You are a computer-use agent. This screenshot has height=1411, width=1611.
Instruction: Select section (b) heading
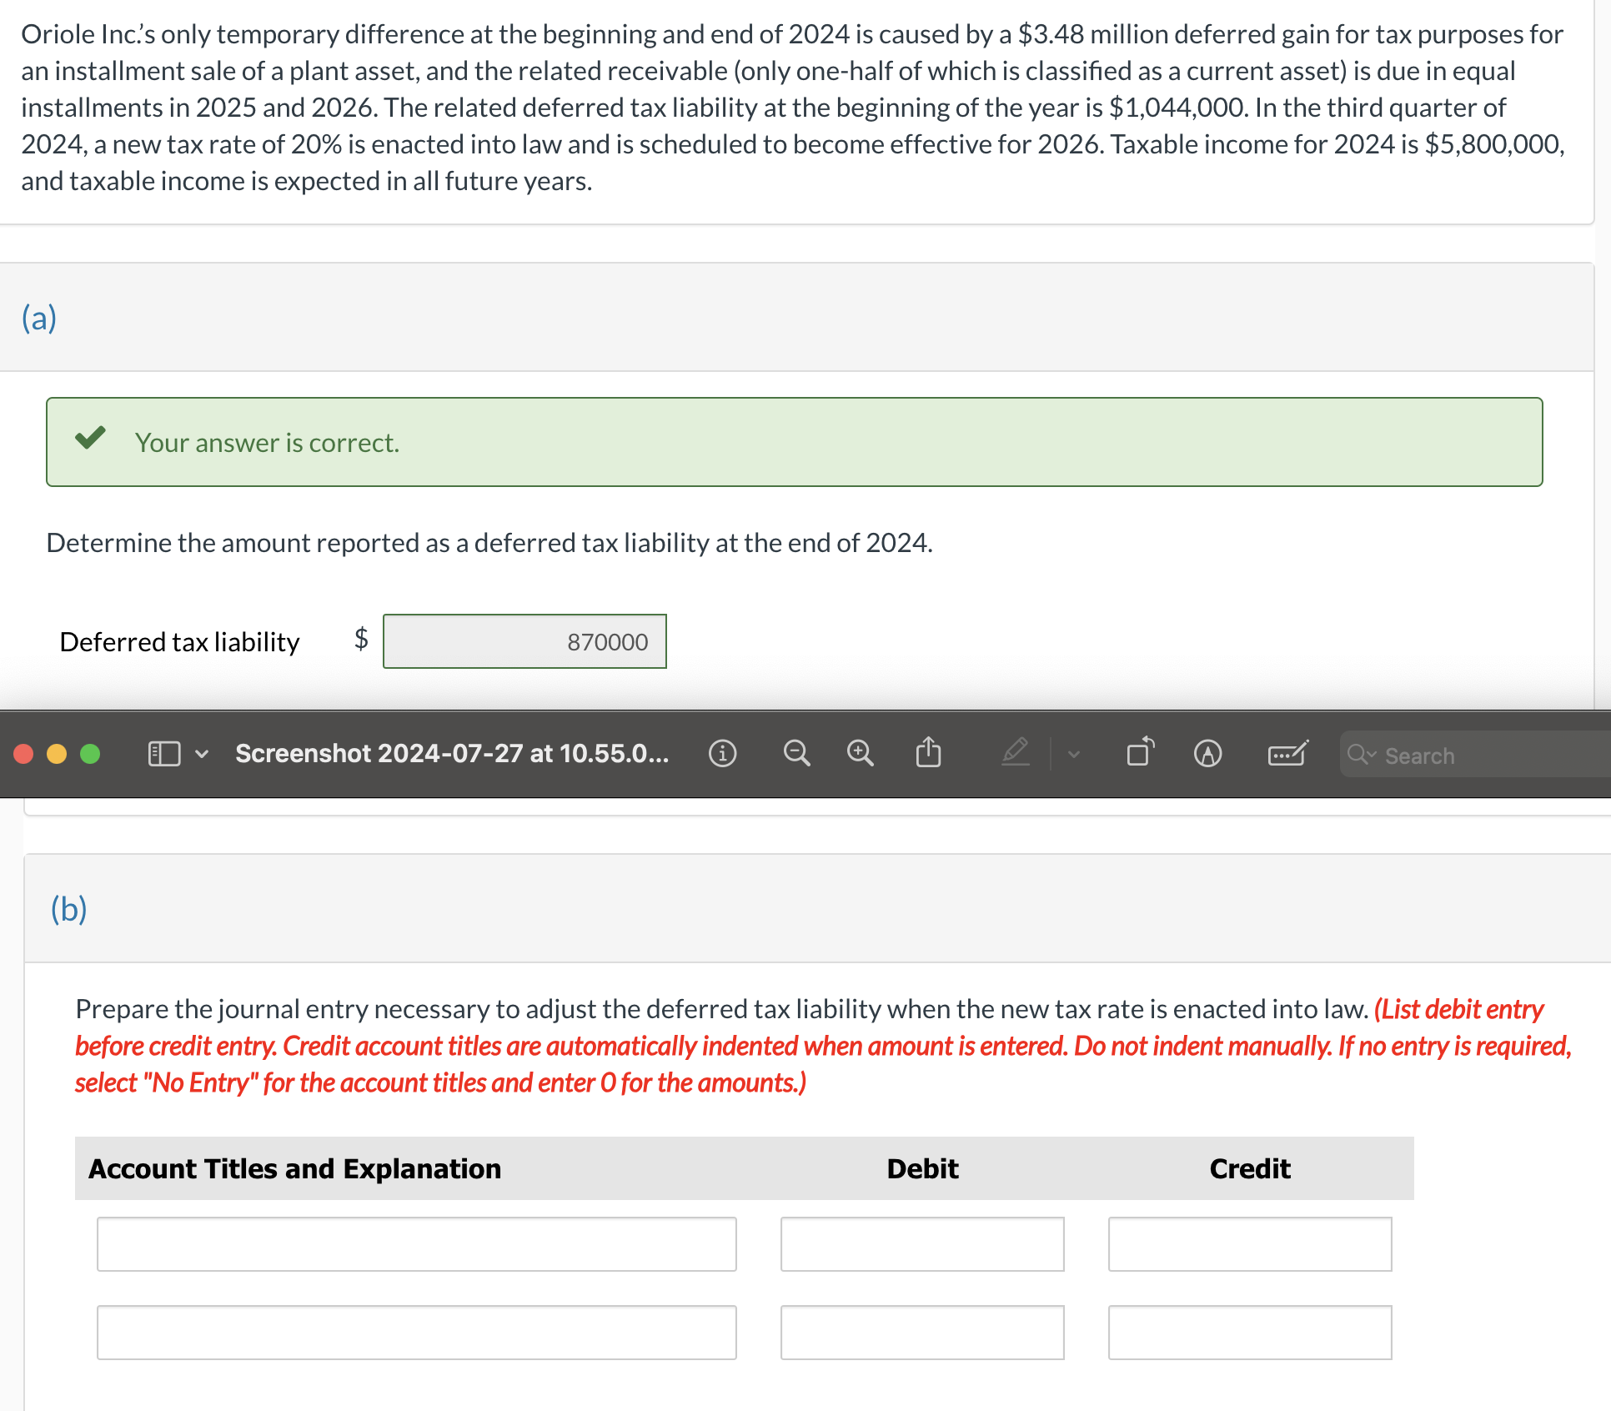(69, 909)
